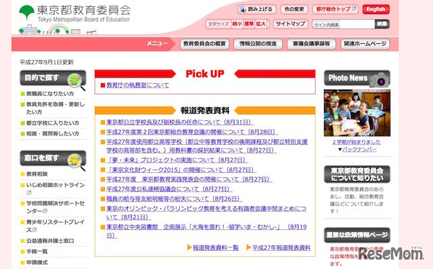The image size is (433, 269).
Task: Open 東京都立中央図書館 企画展示 link
Action: click(x=206, y=231)
